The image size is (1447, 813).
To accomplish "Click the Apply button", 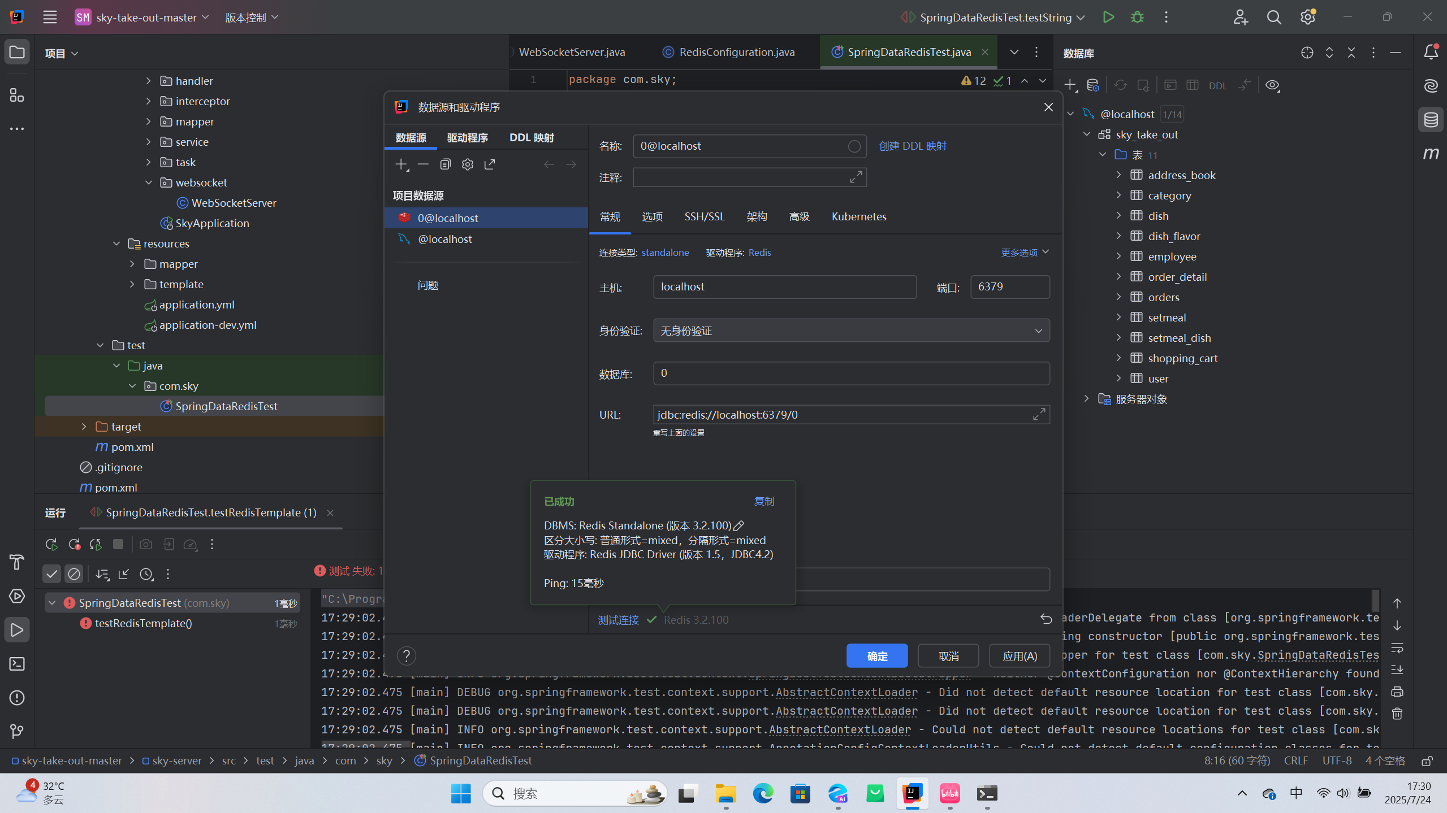I will tap(1019, 656).
